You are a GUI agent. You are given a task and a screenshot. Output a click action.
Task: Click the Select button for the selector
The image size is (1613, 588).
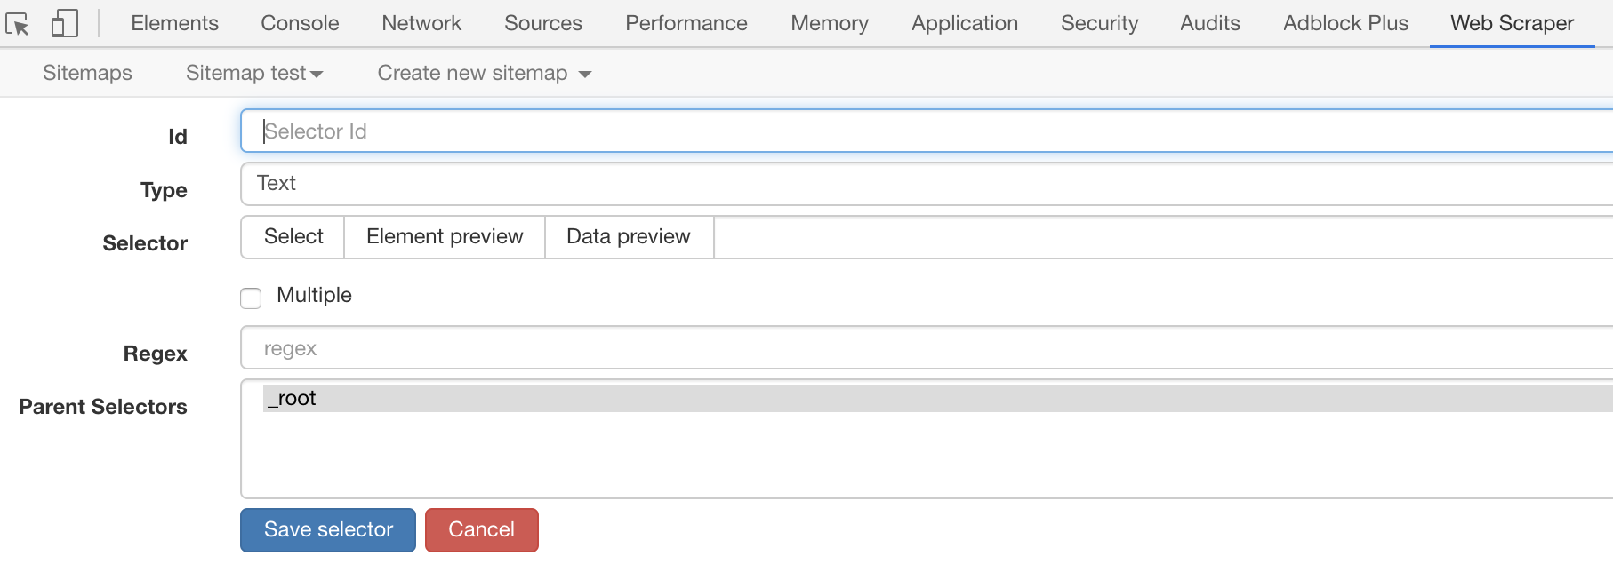click(x=293, y=237)
